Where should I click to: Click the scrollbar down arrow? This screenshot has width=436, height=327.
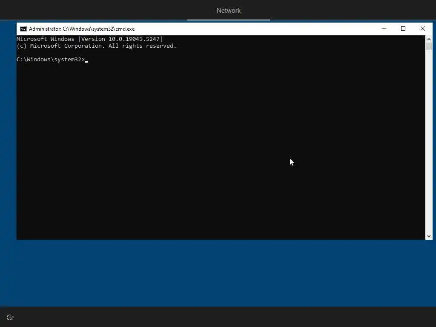(x=429, y=236)
